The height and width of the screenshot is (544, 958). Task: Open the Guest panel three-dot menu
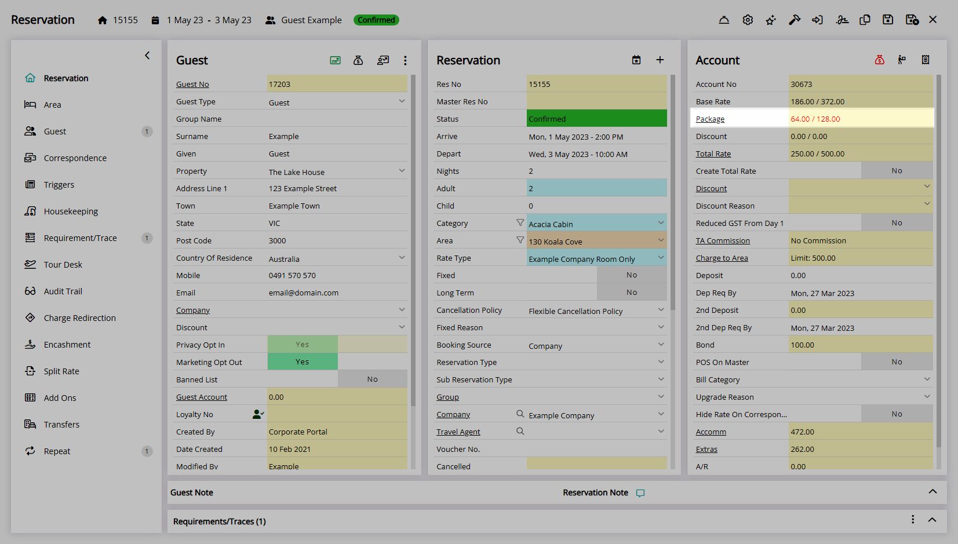(x=405, y=60)
